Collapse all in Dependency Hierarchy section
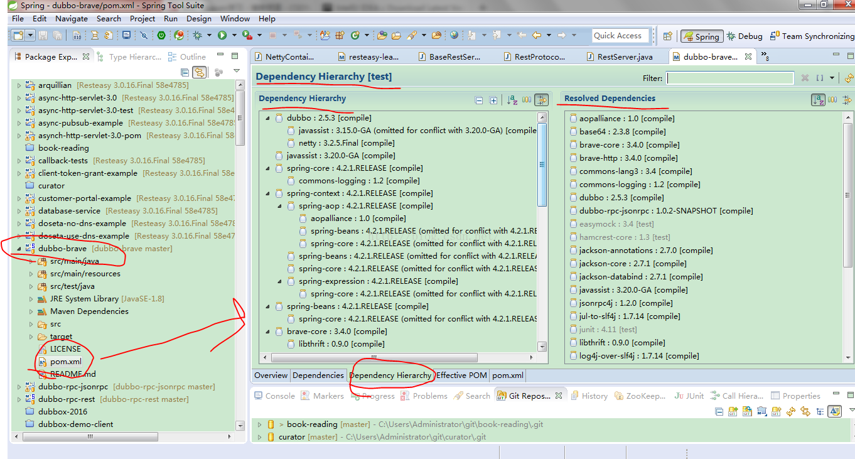 [479, 100]
